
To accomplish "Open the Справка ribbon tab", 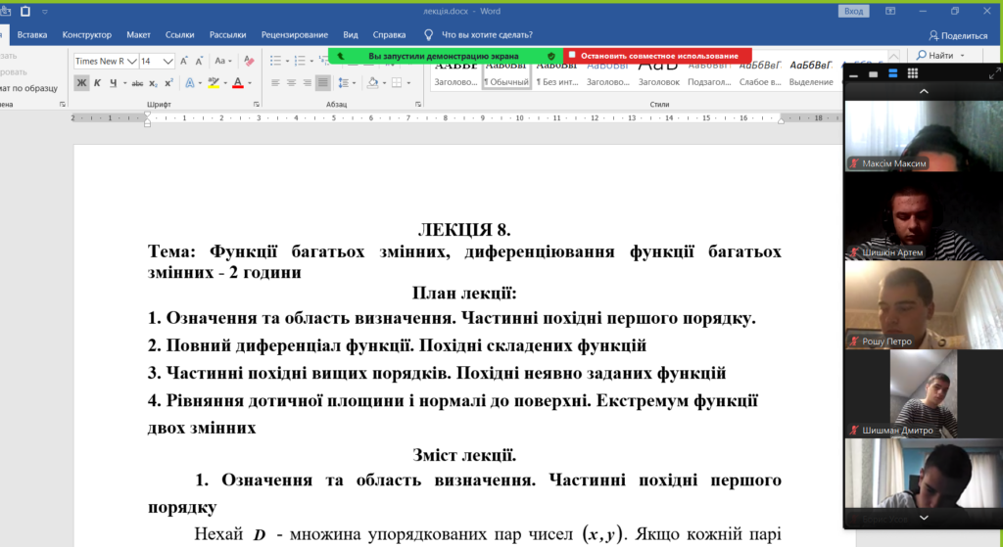I will pyautogui.click(x=389, y=35).
